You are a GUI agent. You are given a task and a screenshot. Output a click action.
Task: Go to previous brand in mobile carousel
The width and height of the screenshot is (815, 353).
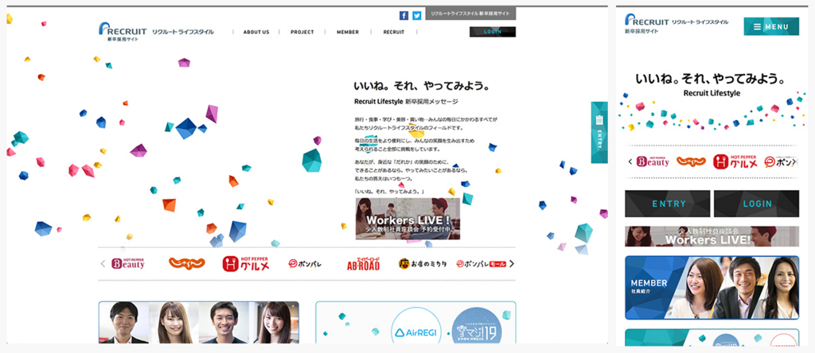(x=630, y=162)
